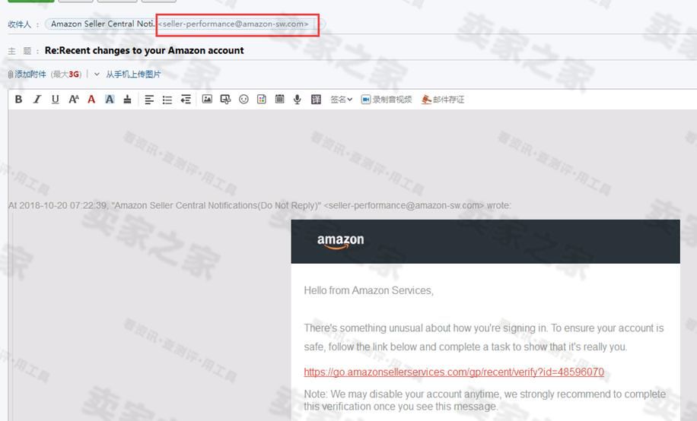Open the amazonsellerservices verify link
This screenshot has width=697, height=421.
(x=454, y=372)
